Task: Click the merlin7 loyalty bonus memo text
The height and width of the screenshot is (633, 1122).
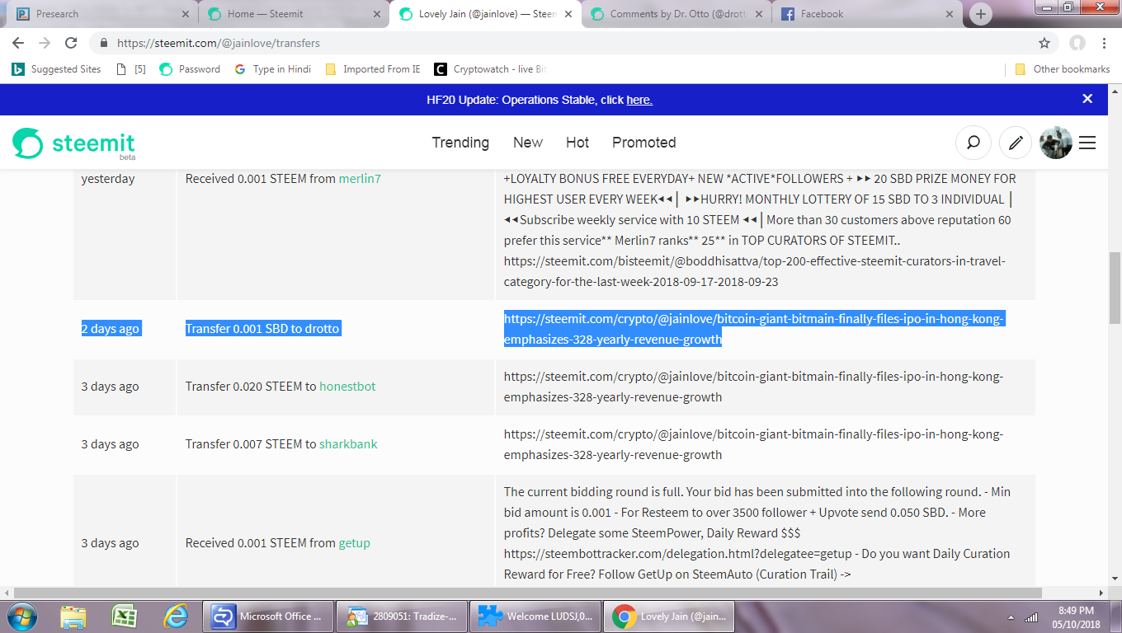Action: tap(760, 230)
